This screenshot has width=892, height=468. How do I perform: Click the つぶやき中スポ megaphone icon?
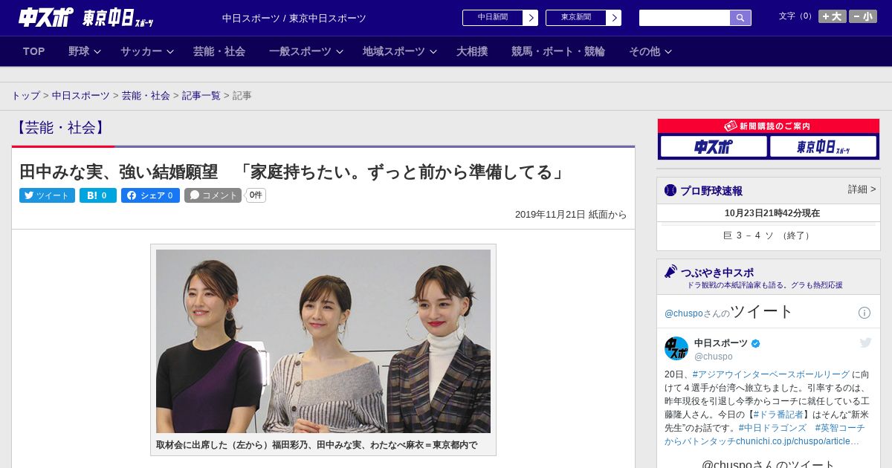671,271
